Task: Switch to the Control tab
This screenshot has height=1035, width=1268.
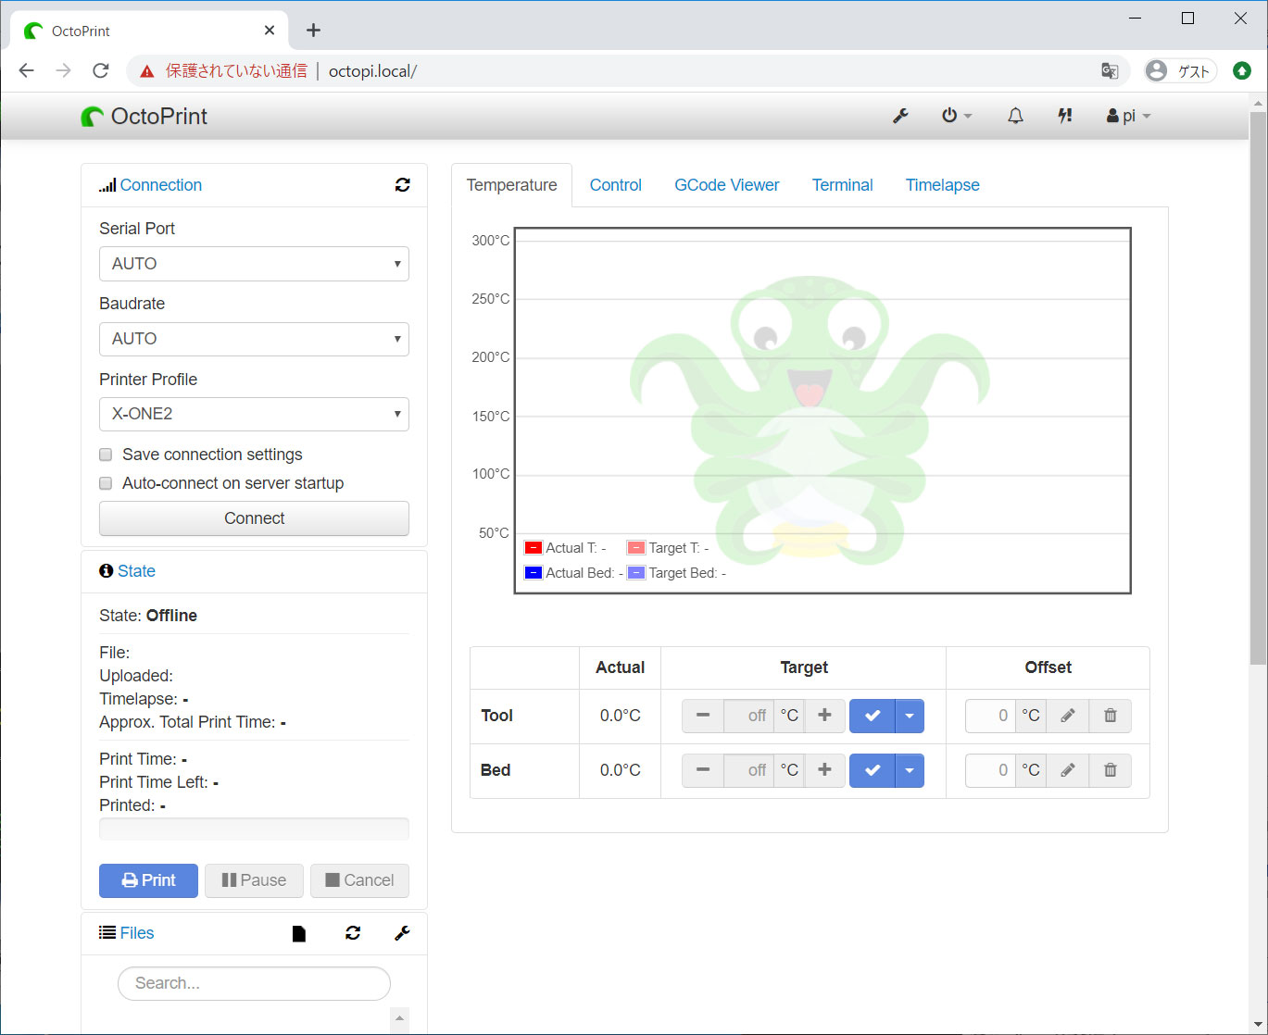Action: click(616, 185)
